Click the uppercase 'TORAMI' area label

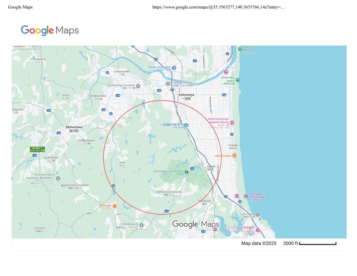tap(233, 145)
